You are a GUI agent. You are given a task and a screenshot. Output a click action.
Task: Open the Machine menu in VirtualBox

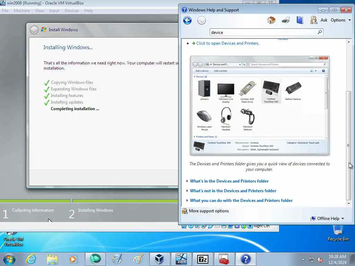click(x=22, y=11)
